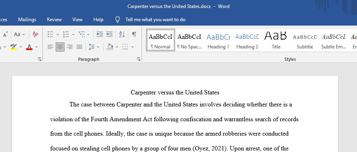Open the Numbering dropdown arrow
357x152 pixels.
pos(73,34)
